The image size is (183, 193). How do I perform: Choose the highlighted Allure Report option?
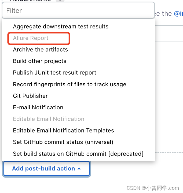pos(31,38)
